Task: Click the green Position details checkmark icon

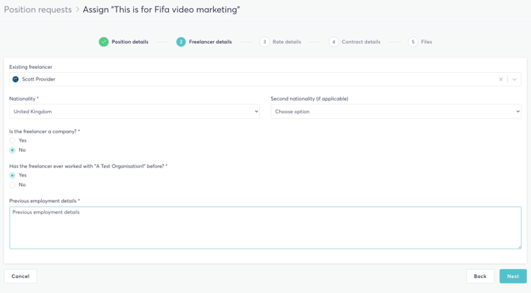Action: (104, 42)
